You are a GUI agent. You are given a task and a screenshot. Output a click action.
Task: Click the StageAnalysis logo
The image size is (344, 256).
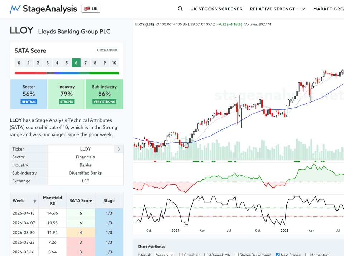tap(43, 9)
